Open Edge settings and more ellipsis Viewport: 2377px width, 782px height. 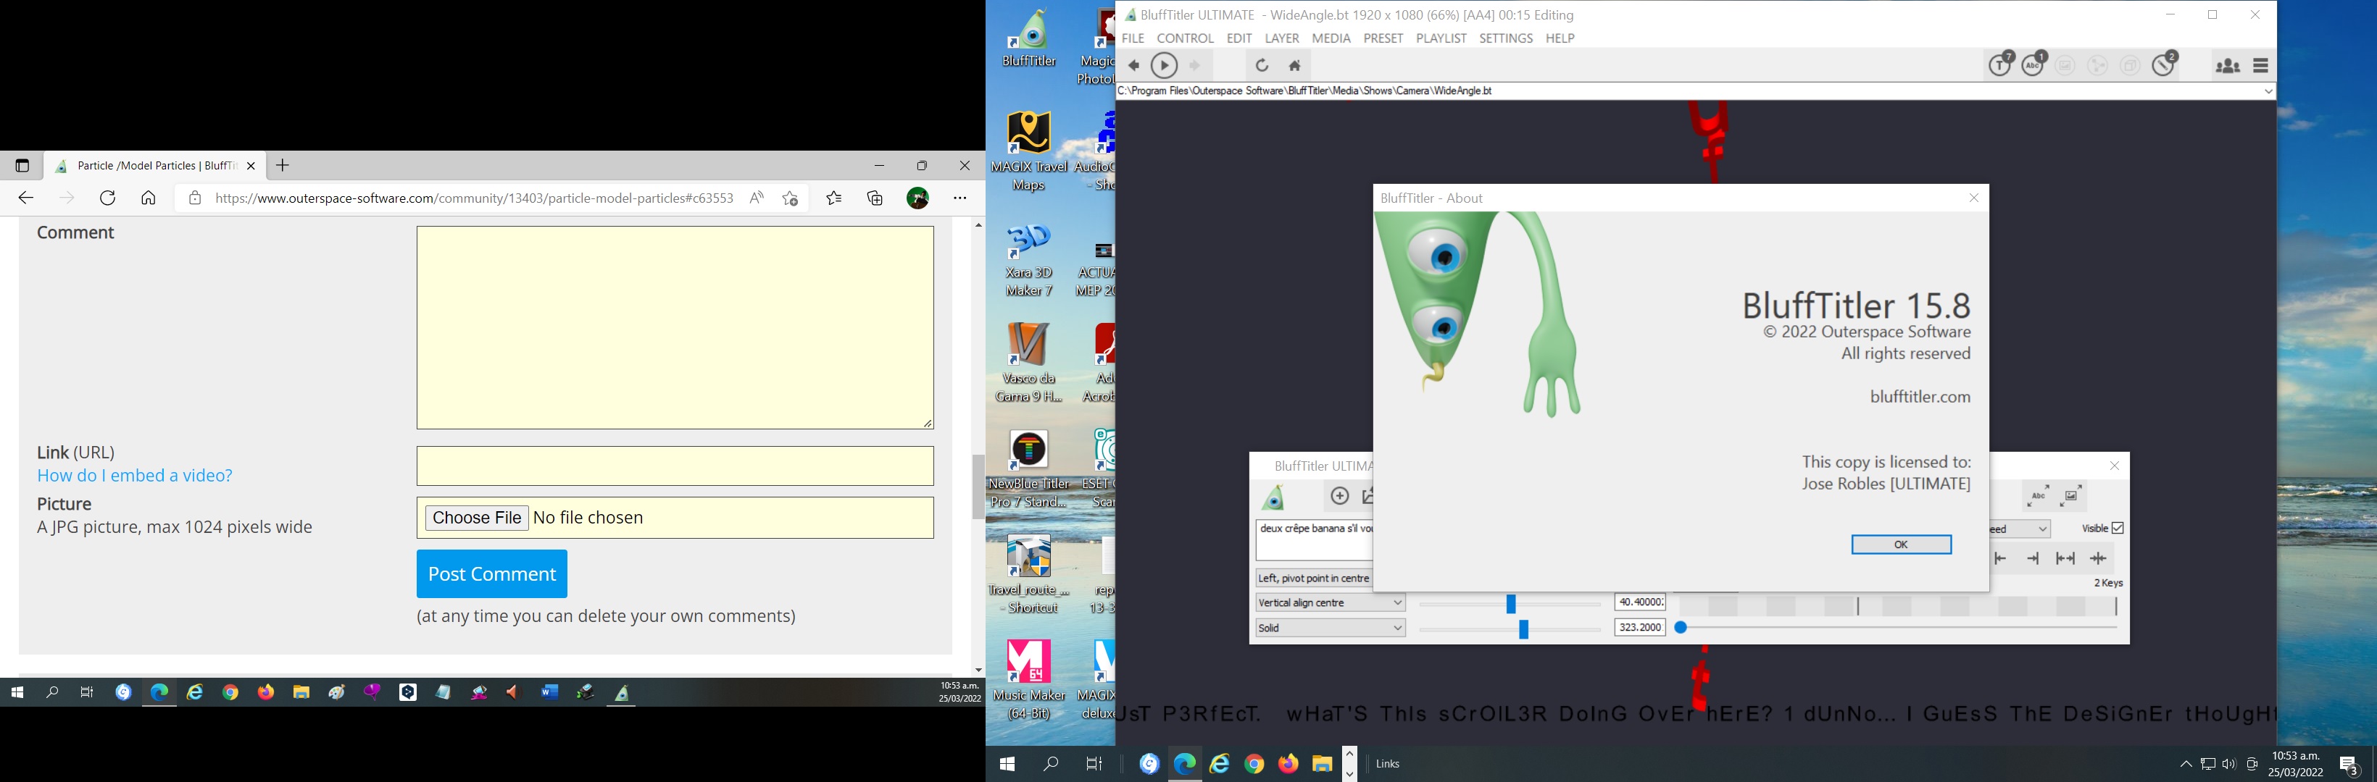960,198
